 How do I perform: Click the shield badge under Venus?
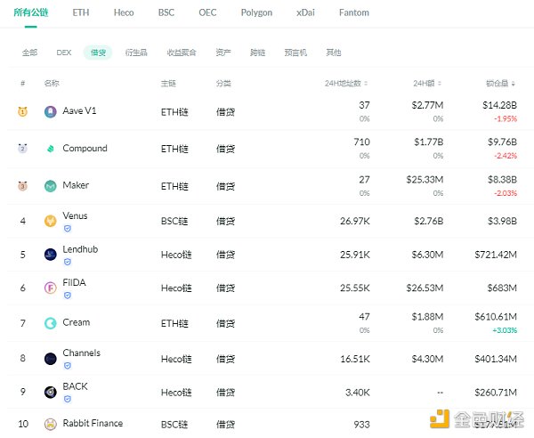pos(67,229)
